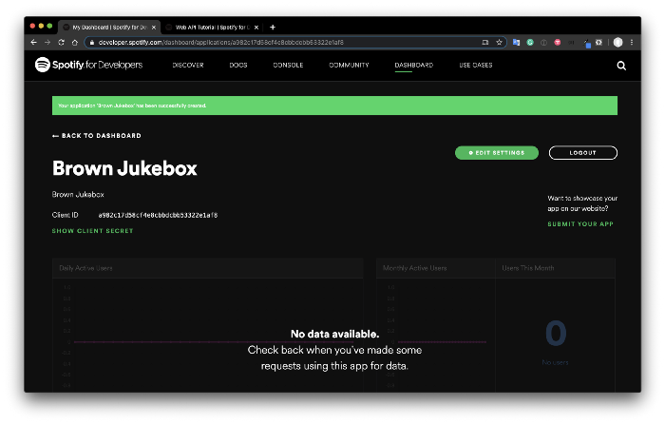Click the Users This Month header
This screenshot has height=424, width=665.
click(555, 268)
